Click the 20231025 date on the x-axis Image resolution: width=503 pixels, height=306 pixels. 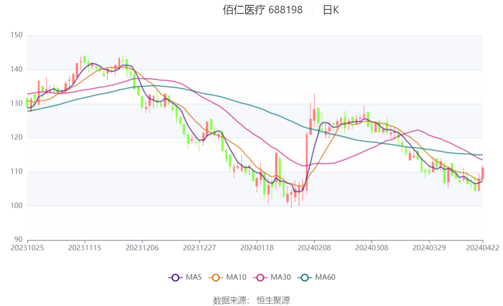28,248
